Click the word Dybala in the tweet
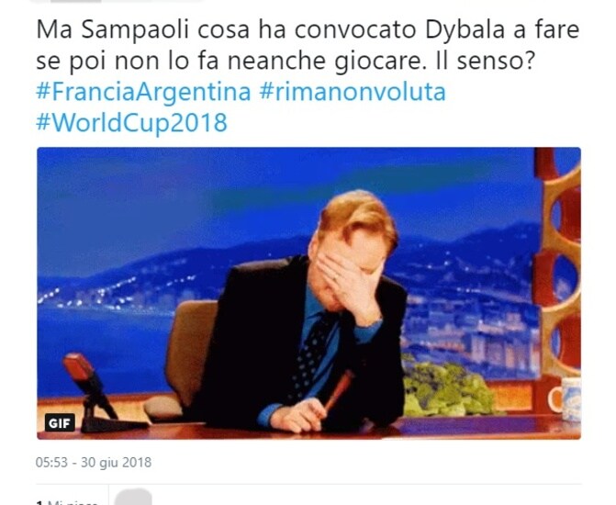616x505 pixels. [465, 30]
